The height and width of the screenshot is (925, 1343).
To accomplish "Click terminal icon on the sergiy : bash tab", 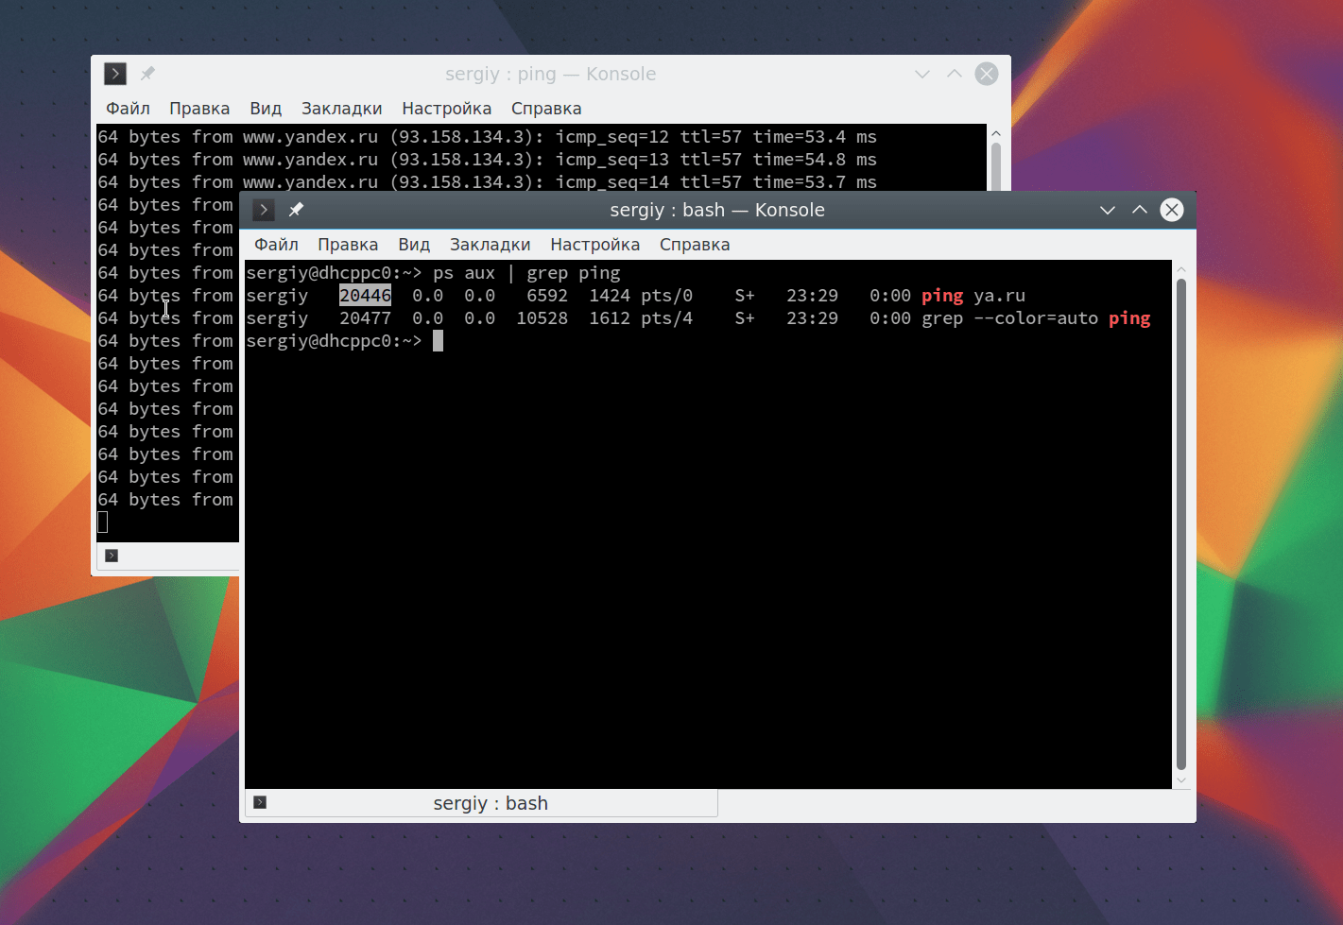I will point(260,802).
